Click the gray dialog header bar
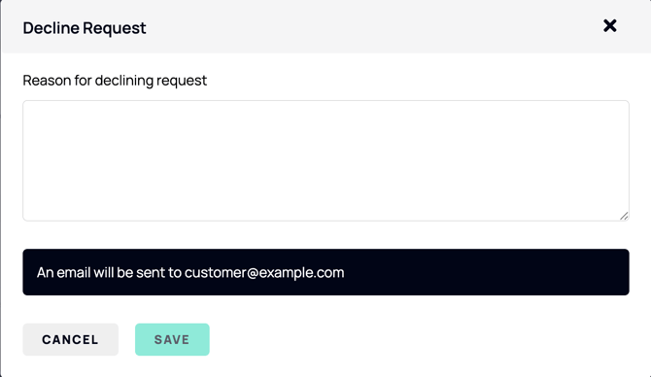Viewport: 651px width, 377px height. click(325, 26)
